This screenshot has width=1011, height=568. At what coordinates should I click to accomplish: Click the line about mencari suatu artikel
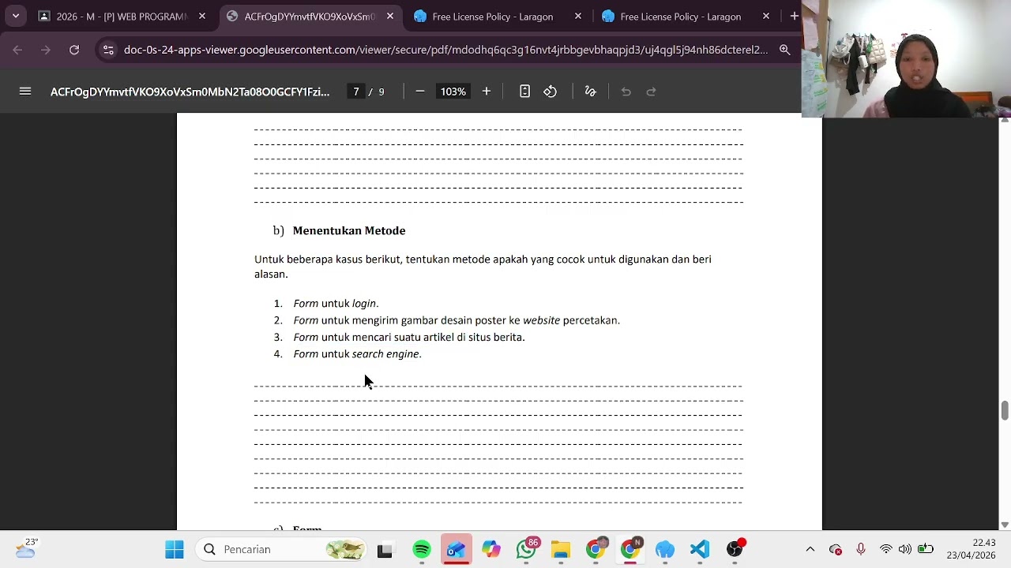[409, 337]
